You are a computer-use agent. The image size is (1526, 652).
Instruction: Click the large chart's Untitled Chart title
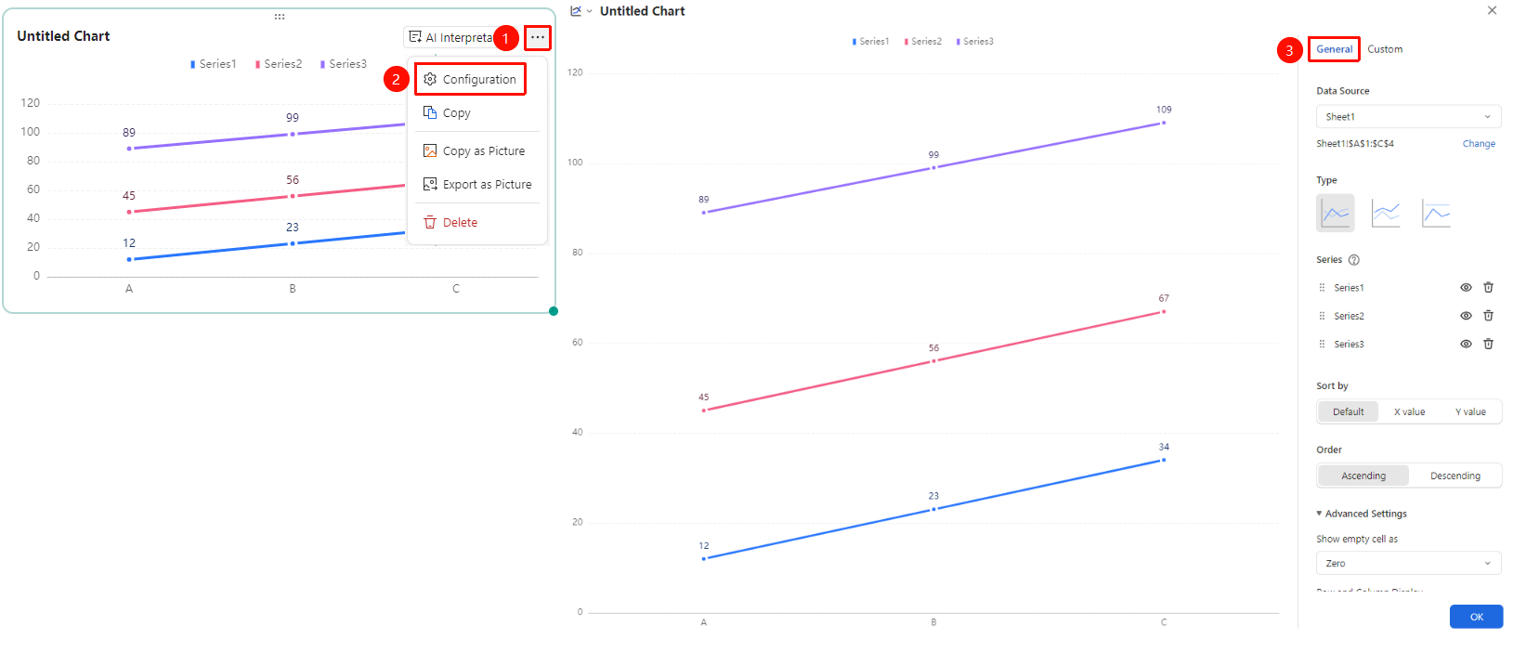(643, 11)
